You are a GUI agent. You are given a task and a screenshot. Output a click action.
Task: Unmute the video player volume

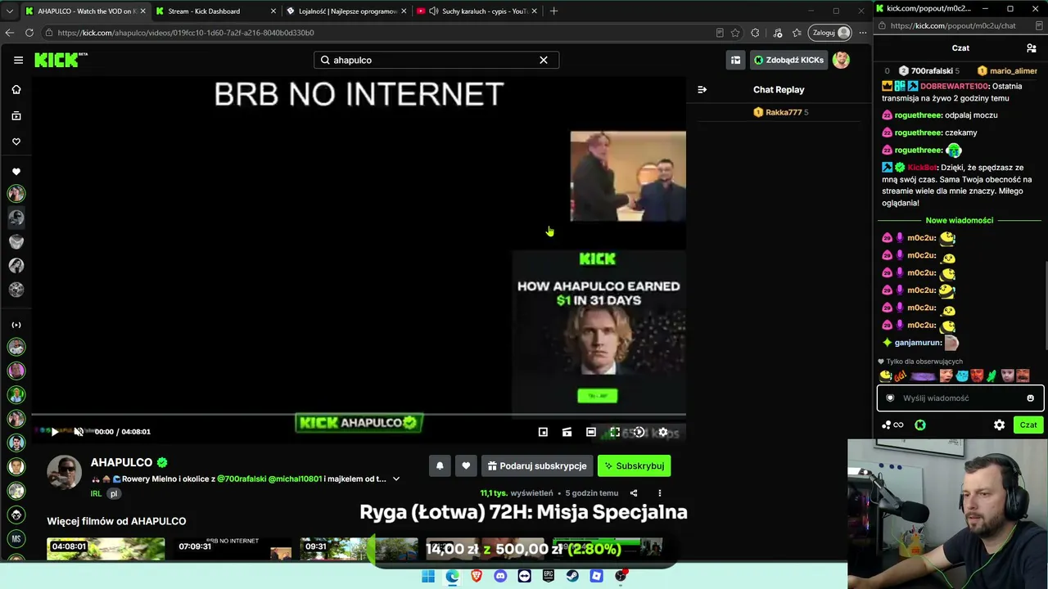point(79,432)
